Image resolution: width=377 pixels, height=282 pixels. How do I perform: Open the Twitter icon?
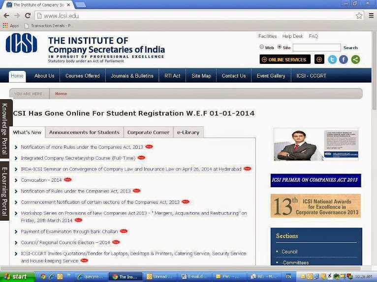(332, 59)
